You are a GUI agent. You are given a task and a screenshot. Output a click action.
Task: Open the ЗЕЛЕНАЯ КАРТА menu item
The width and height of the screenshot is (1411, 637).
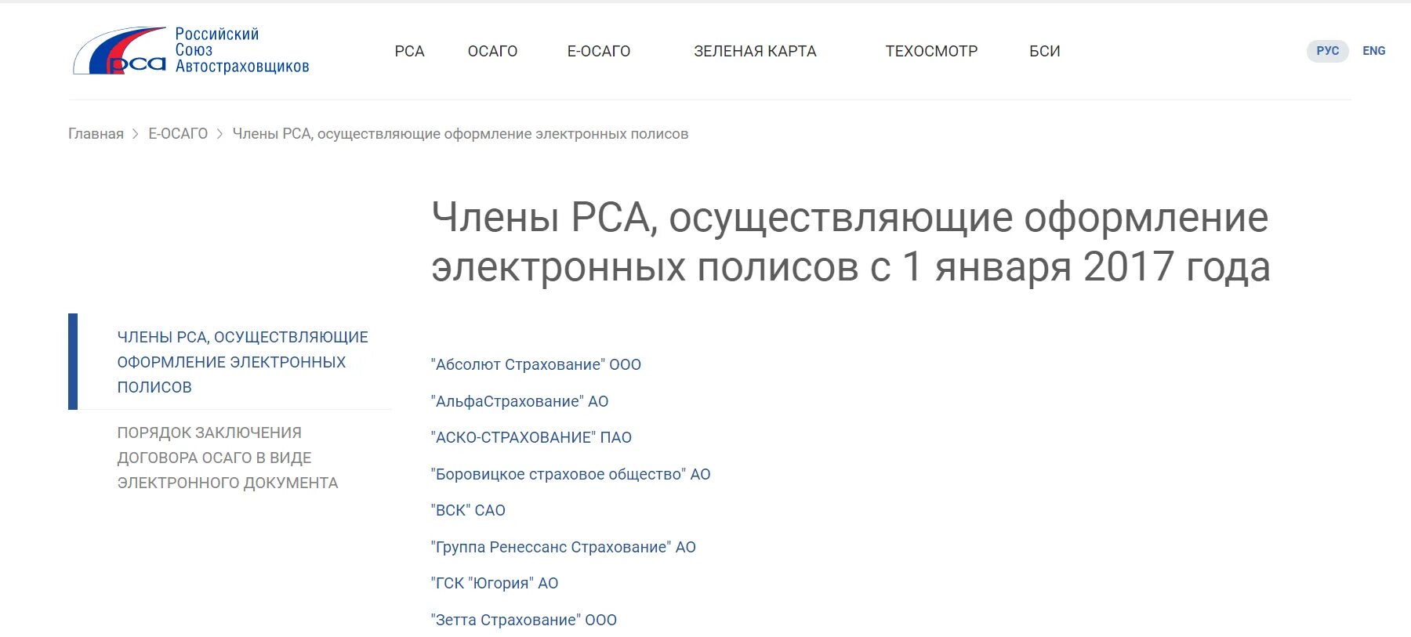755,51
